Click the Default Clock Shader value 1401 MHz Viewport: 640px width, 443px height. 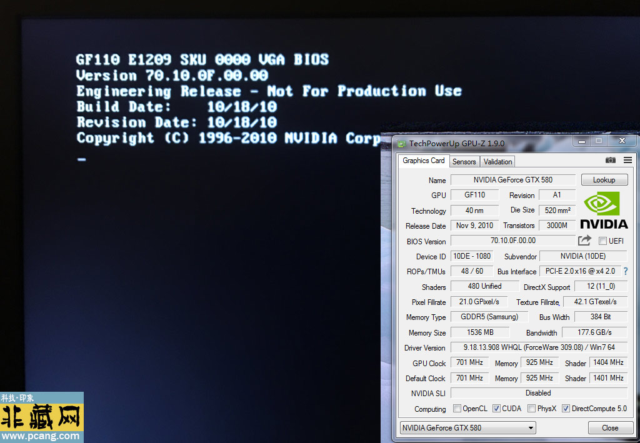609,378
